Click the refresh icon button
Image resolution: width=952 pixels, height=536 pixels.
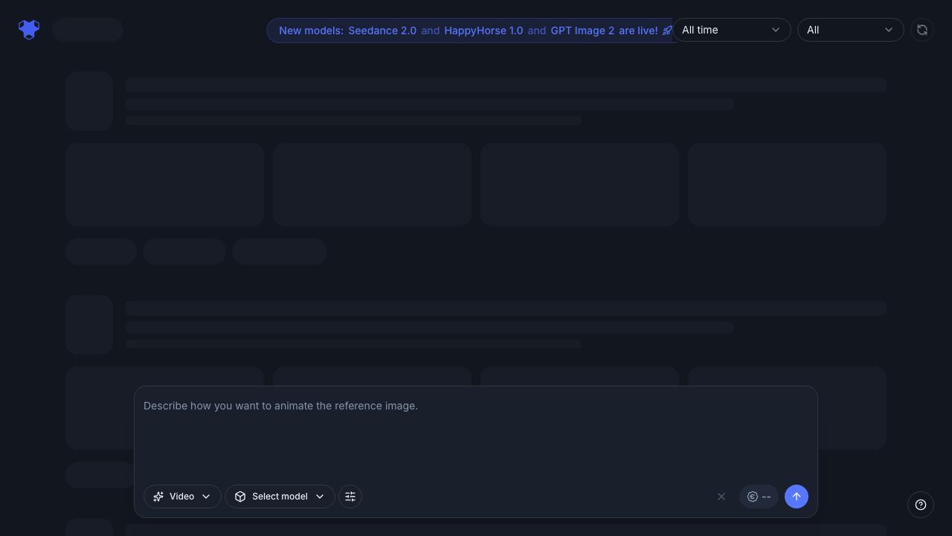pos(922,30)
